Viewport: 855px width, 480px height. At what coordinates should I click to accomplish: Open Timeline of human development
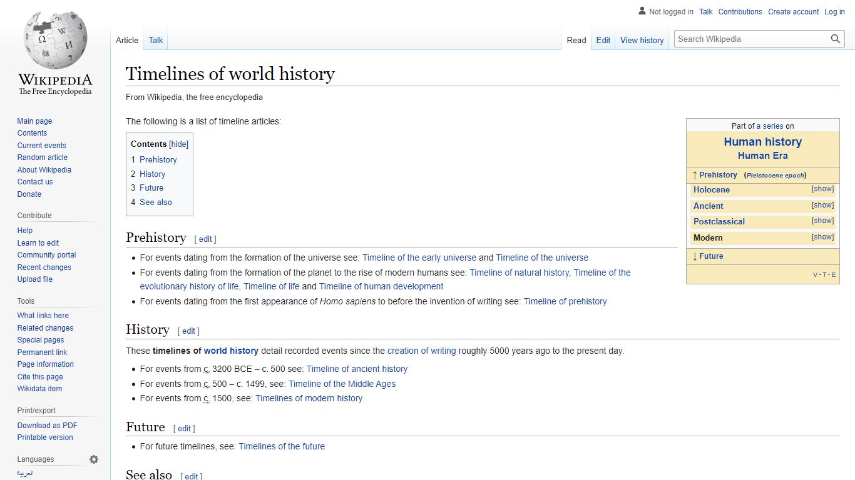tap(381, 286)
